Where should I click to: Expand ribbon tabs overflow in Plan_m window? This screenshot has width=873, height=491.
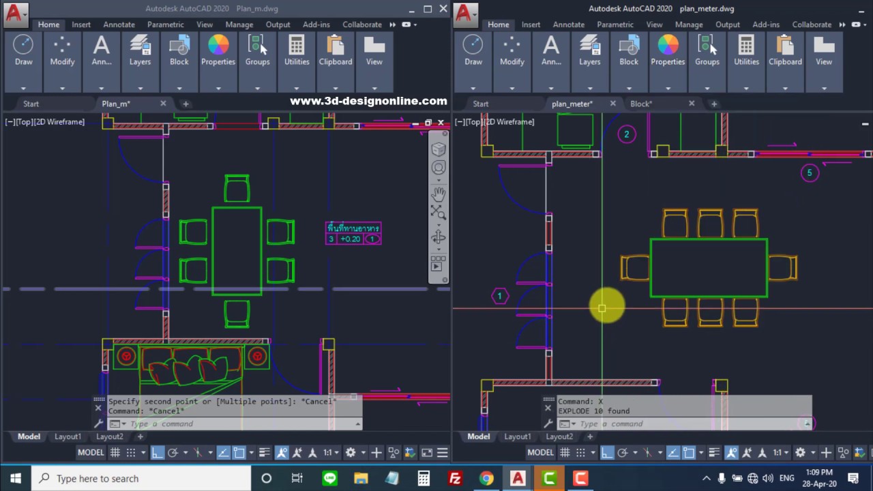392,25
